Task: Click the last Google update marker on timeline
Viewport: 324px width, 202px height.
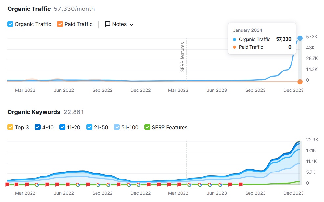Action: [x=220, y=185]
